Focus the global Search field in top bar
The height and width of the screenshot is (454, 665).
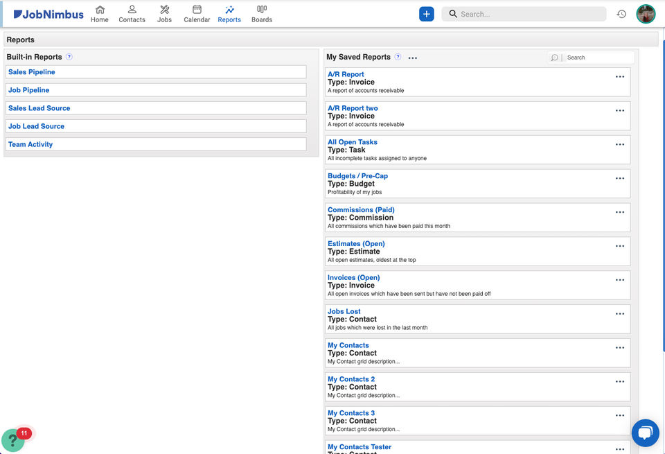(x=524, y=14)
